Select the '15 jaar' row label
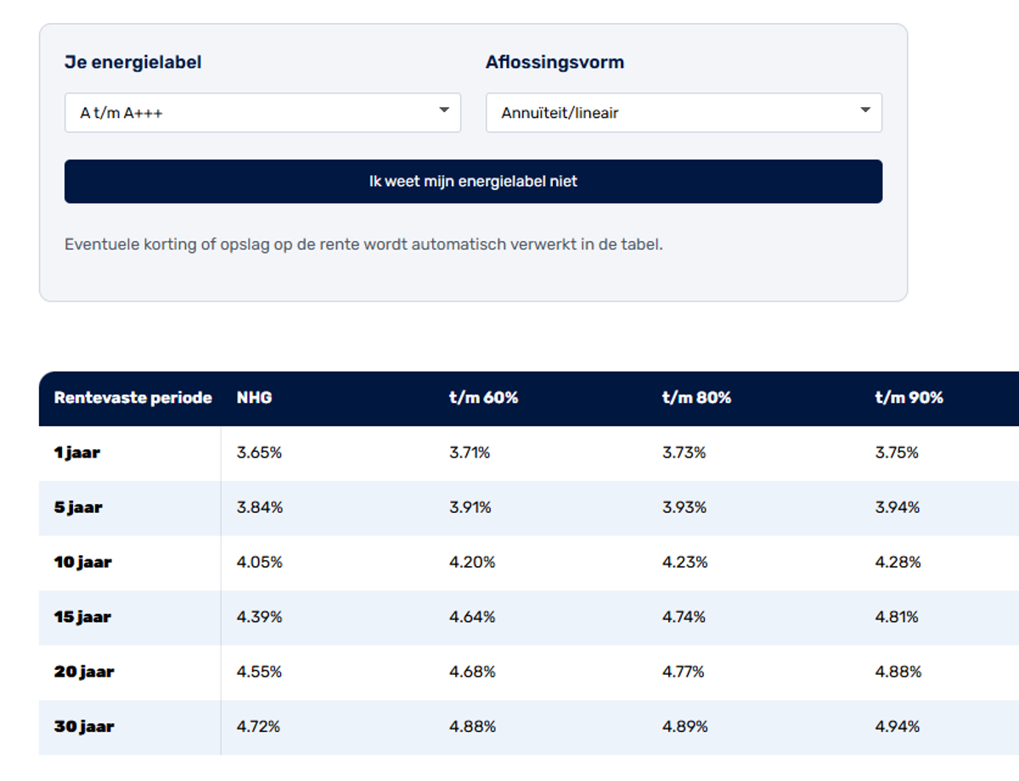This screenshot has width=1019, height=781. coord(82,617)
